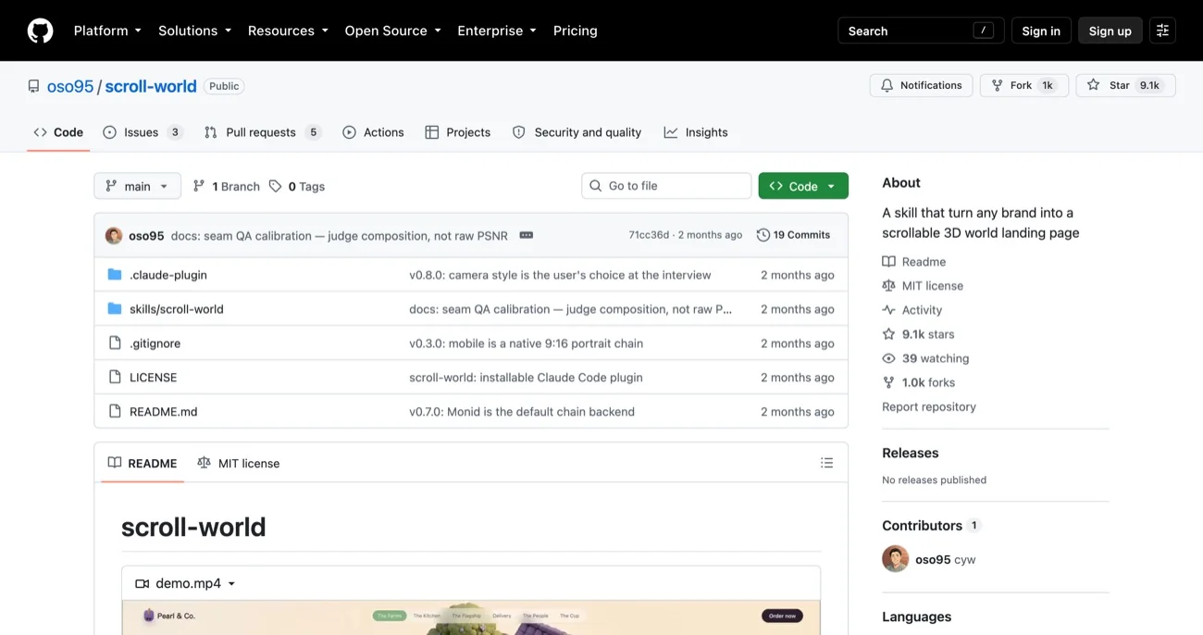The image size is (1203, 635).
Task: Click the oso95 contributor avatar
Action: click(895, 559)
